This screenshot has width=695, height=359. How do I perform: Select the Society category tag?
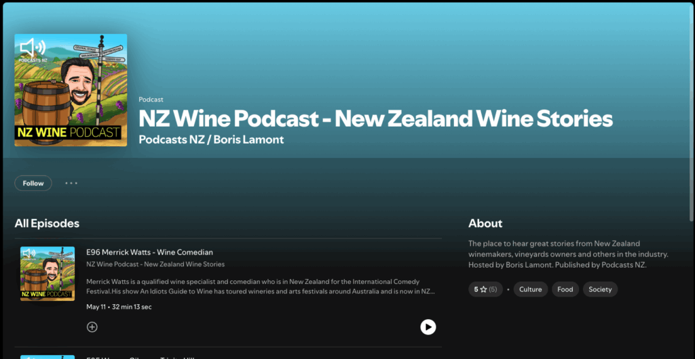click(x=600, y=289)
